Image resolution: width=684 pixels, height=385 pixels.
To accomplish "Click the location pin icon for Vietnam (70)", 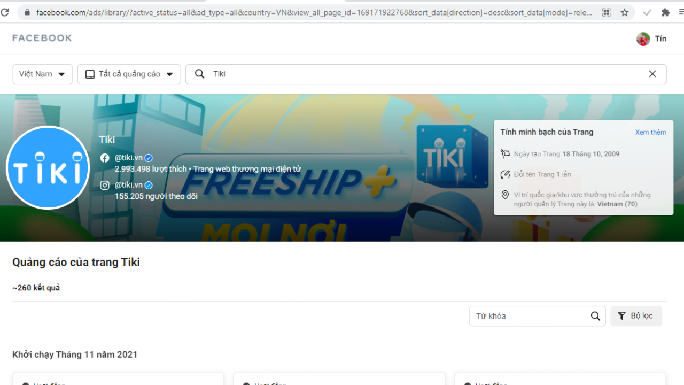I will (505, 195).
